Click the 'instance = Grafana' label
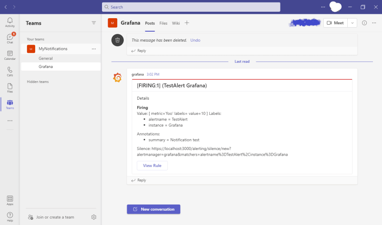Viewport: 382px width, 225px height. 166,125
